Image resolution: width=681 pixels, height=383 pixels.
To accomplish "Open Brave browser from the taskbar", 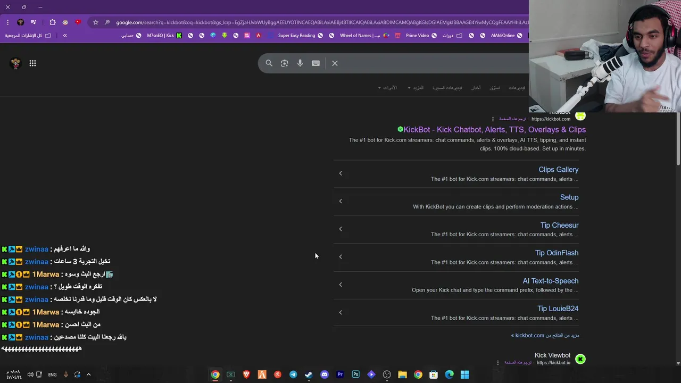I will coord(246,375).
